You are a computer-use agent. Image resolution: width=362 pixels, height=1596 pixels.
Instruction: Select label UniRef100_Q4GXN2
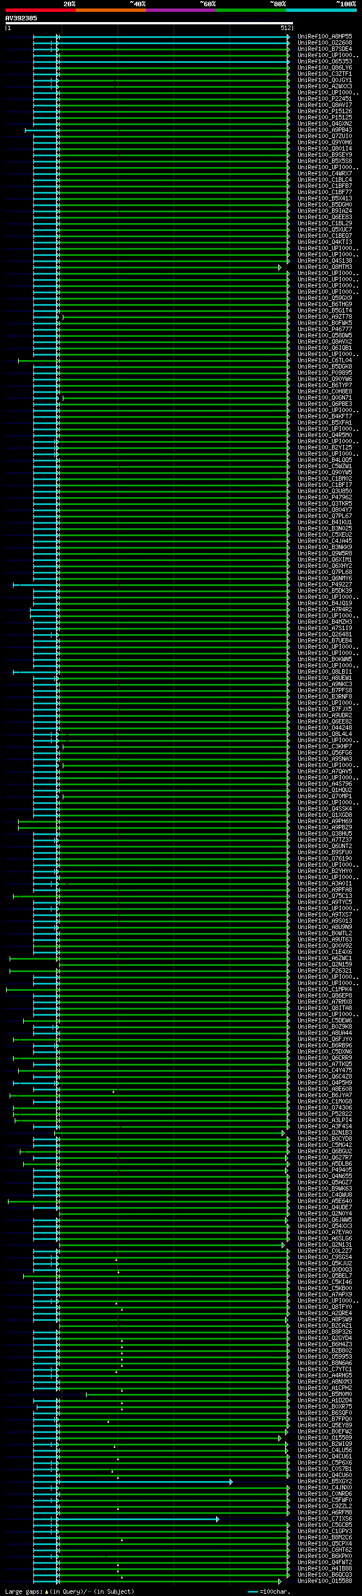(x=324, y=124)
